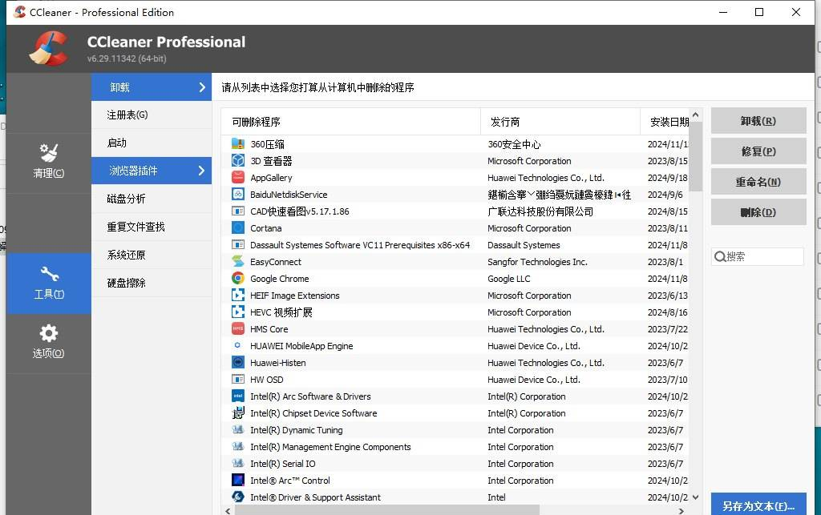Switch to 磁盘分析 disk analyzer
This screenshot has height=515, width=821.
pyautogui.click(x=127, y=199)
